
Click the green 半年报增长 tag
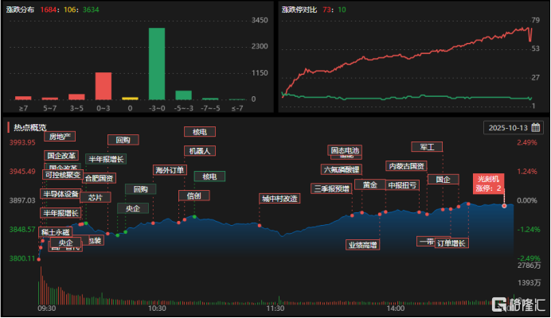pos(106,159)
